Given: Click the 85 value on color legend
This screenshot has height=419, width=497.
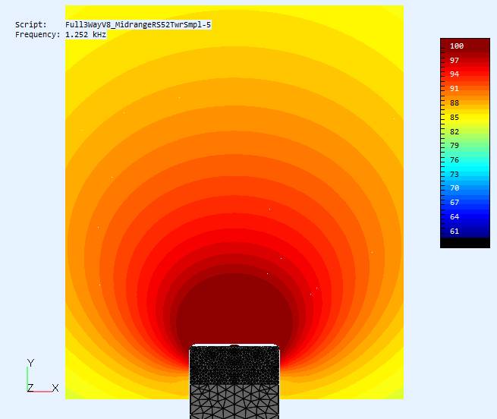Looking at the screenshot, I should tap(455, 118).
